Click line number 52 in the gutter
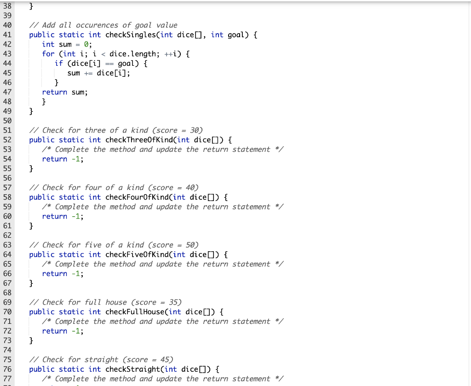471x386 pixels. (x=7, y=140)
